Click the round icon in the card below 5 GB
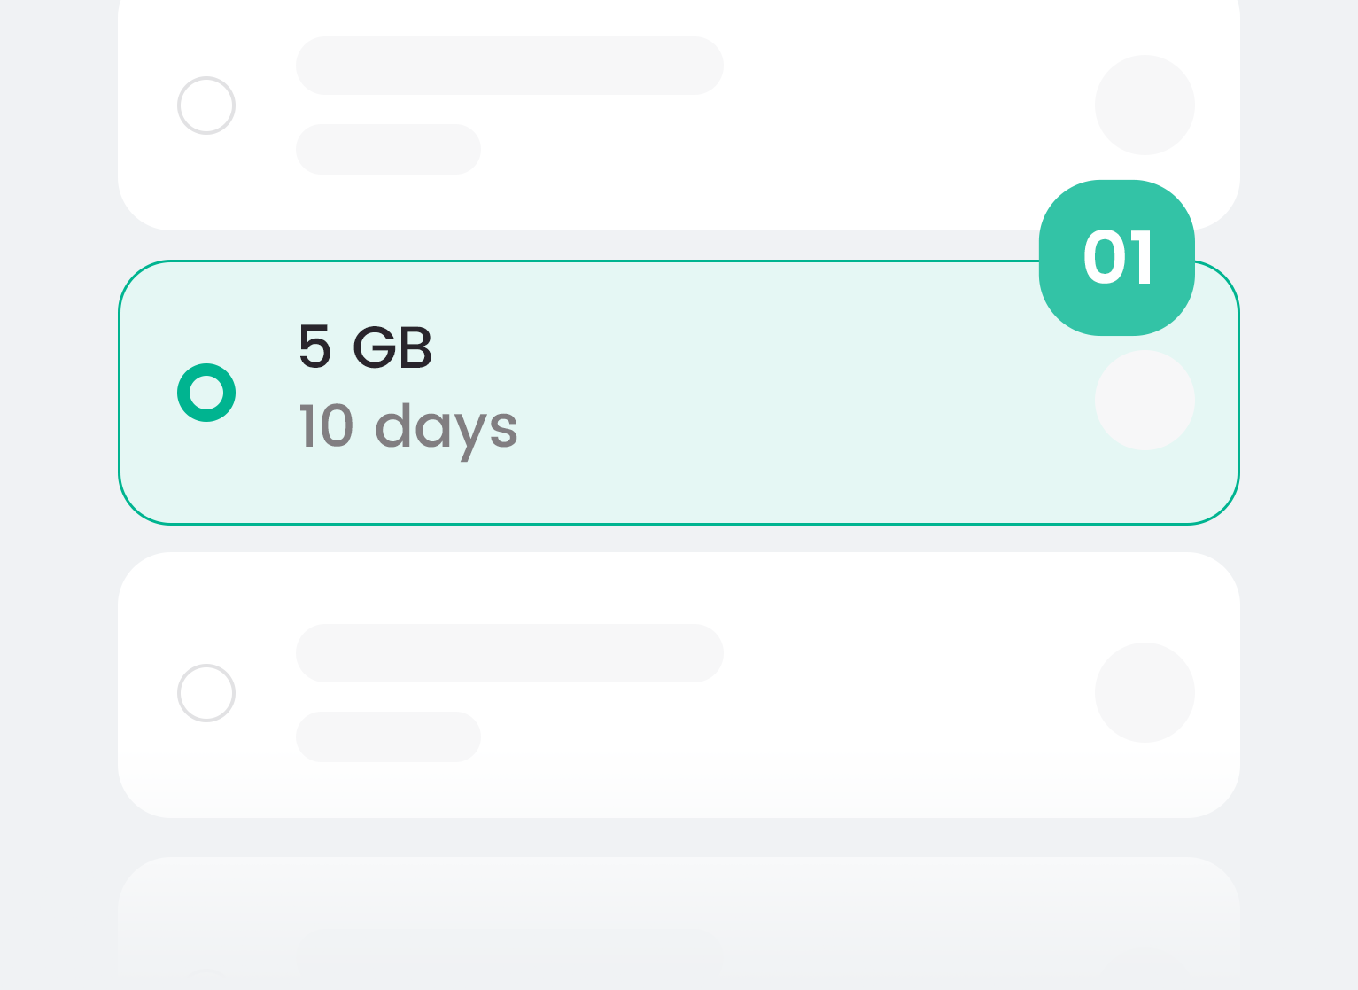This screenshot has height=990, width=1358. (1145, 692)
